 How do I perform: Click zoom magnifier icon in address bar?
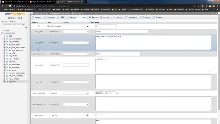(x=195, y=6)
